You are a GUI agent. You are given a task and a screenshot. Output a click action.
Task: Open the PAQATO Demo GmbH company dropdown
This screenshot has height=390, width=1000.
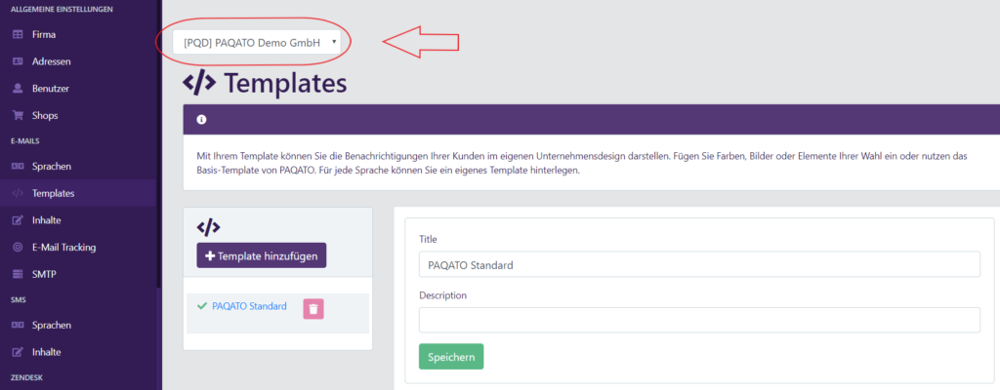[x=257, y=43]
